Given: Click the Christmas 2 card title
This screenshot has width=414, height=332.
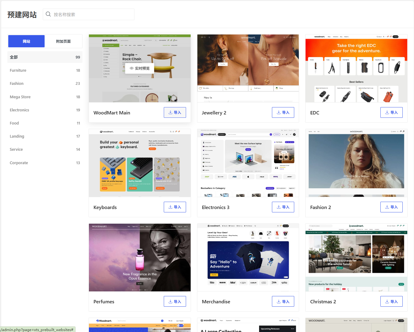Looking at the screenshot, I should point(323,302).
